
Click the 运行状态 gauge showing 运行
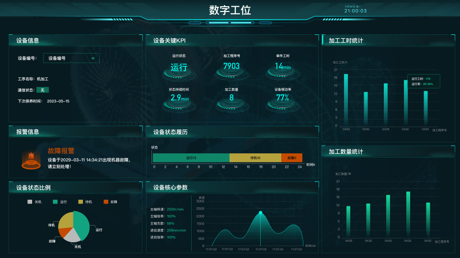pos(179,68)
